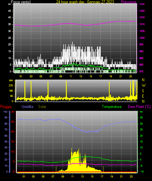Click the 100 value on the blue humidity axis

5,112
